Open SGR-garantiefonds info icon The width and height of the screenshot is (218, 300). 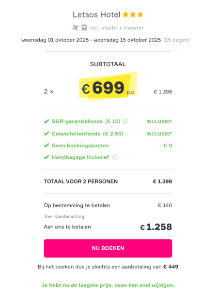tap(125, 121)
